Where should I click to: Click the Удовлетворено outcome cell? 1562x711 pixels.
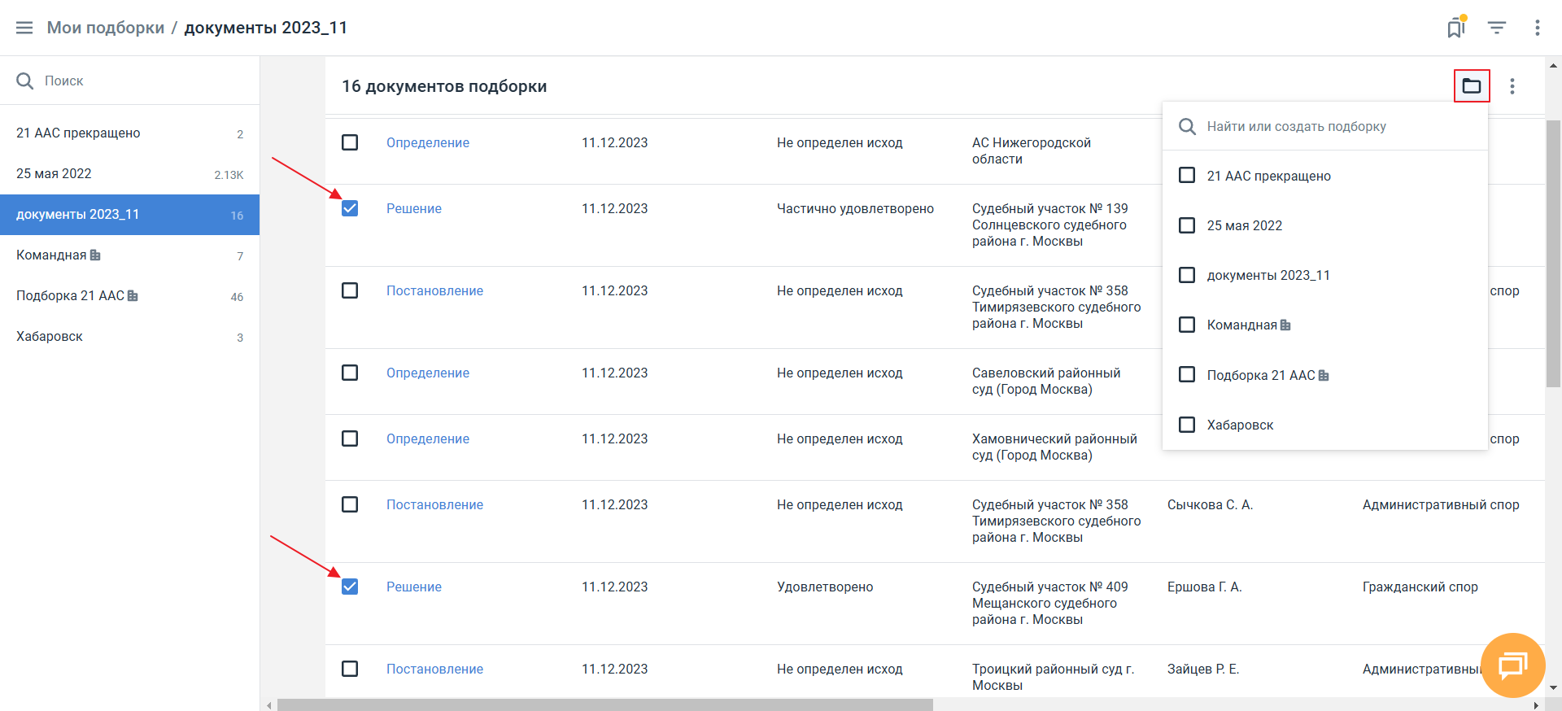pyautogui.click(x=825, y=587)
